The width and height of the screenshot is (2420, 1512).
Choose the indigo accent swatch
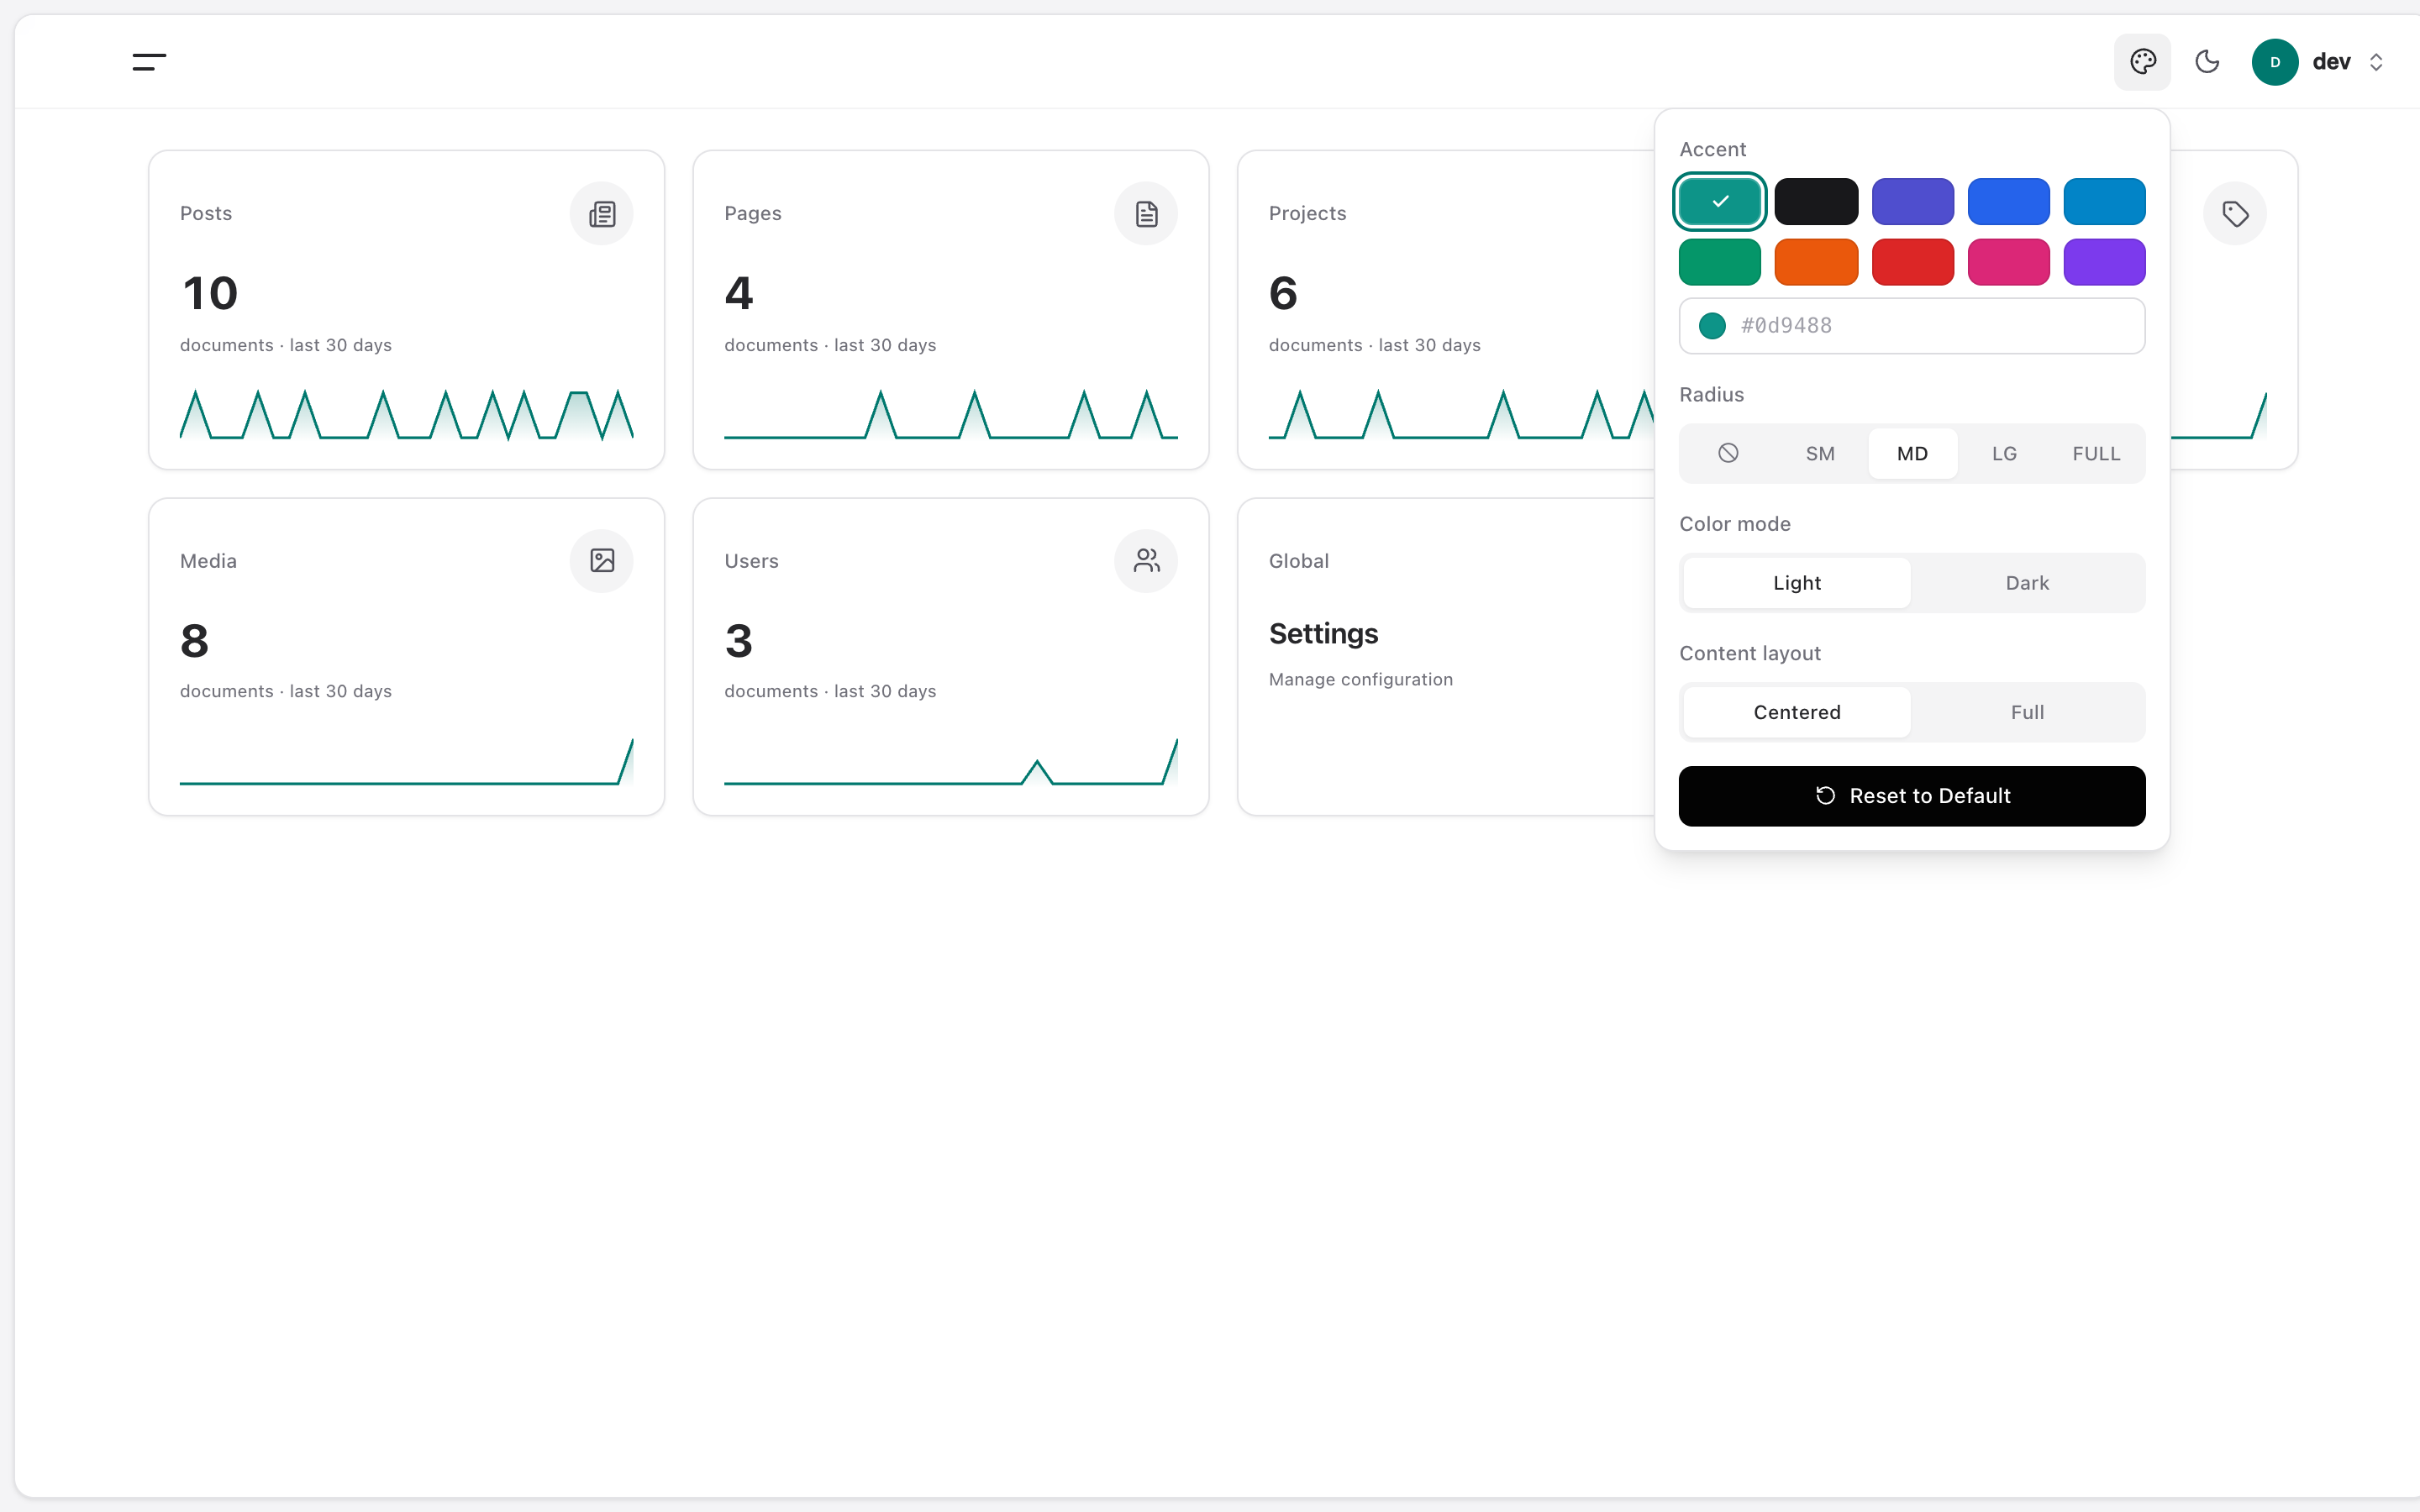pyautogui.click(x=1912, y=202)
